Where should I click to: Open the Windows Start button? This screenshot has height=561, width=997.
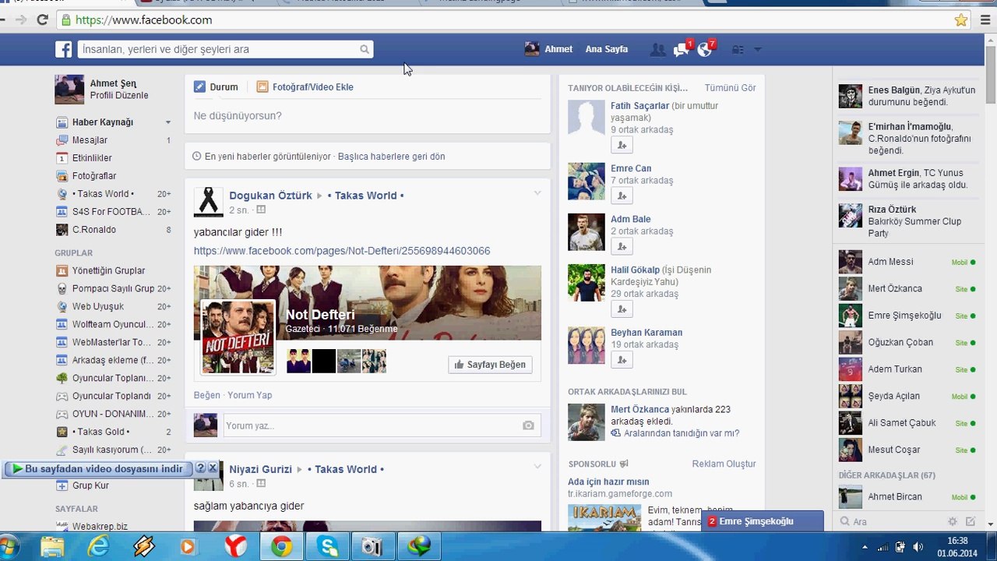[x=9, y=546]
